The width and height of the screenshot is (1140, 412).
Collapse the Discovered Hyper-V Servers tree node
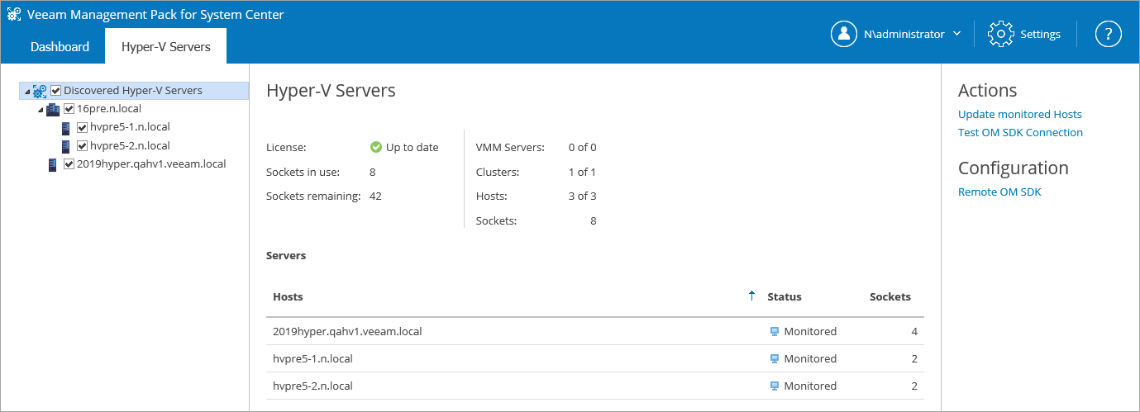click(27, 92)
